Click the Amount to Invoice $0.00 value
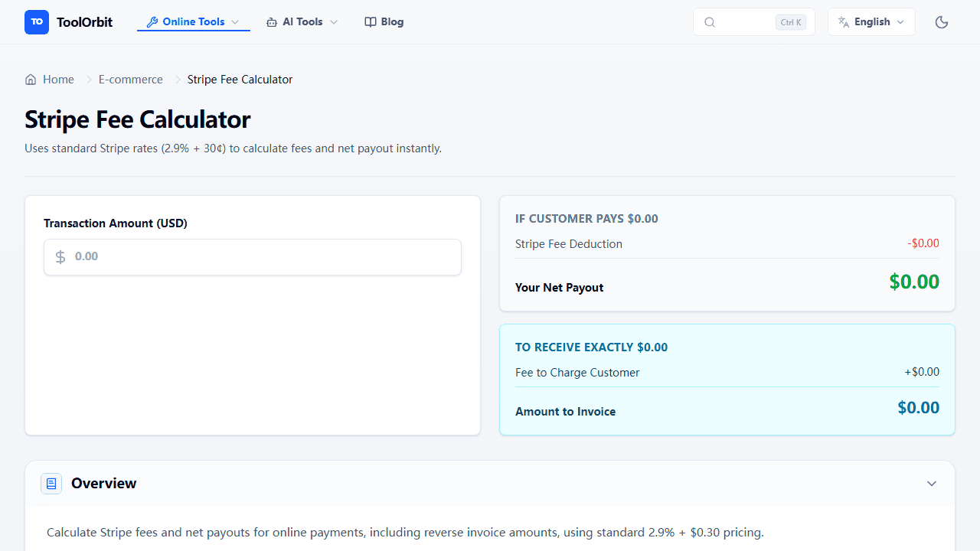Screen dimensions: 980x551 [919, 408]
